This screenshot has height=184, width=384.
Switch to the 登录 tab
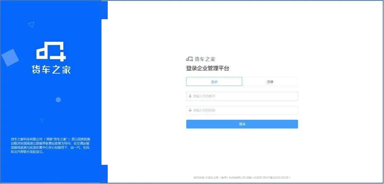(214, 82)
